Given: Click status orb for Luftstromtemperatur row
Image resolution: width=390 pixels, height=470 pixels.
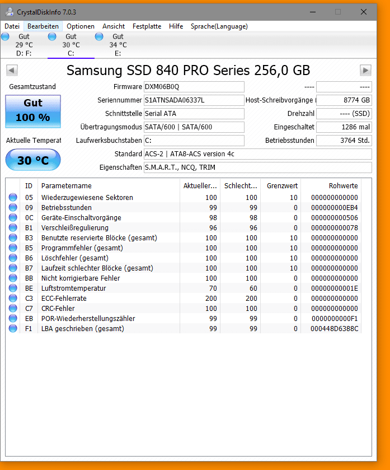Looking at the screenshot, I should pos(13,288).
